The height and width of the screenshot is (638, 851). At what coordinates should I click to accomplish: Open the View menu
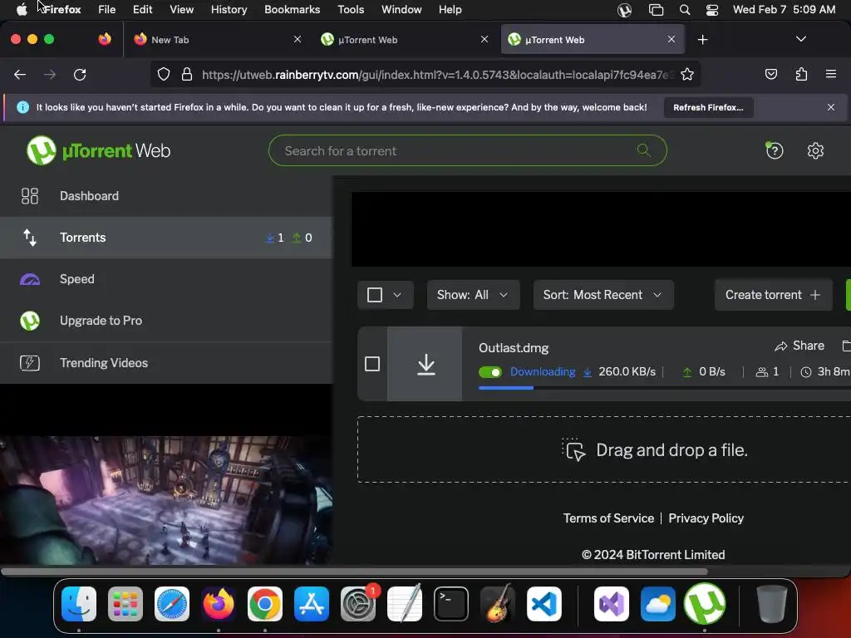(181, 10)
